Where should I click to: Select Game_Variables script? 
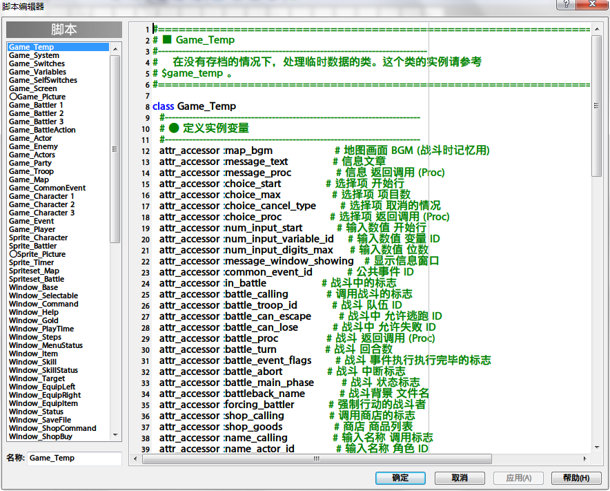pyautogui.click(x=38, y=72)
